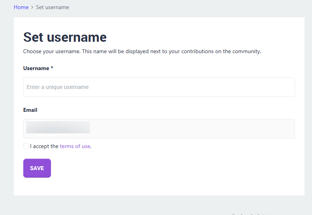Click the Username field label
The width and height of the screenshot is (312, 215).
36,68
